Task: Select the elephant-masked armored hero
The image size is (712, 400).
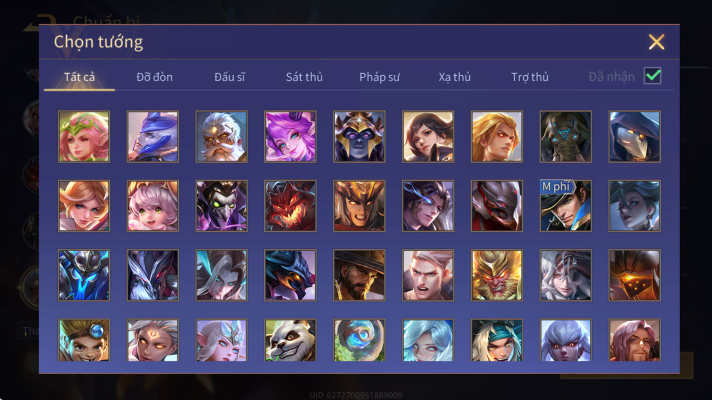Action: coord(566,137)
